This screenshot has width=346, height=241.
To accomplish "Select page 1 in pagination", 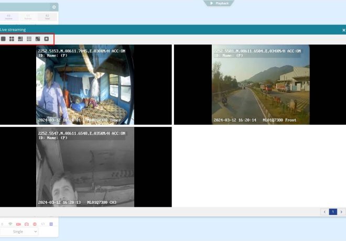I will click(333, 212).
